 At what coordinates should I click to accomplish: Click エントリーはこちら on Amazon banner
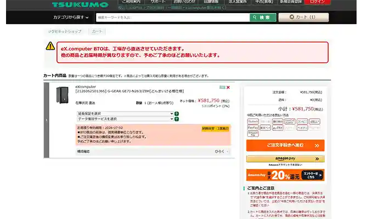(312, 175)
